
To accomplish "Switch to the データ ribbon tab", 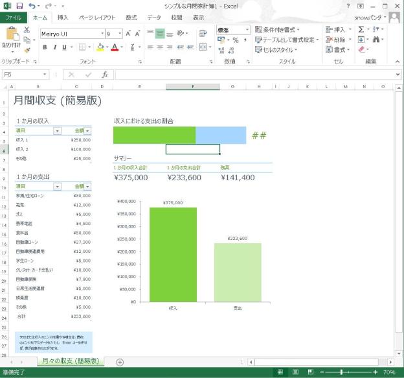I will (154, 18).
